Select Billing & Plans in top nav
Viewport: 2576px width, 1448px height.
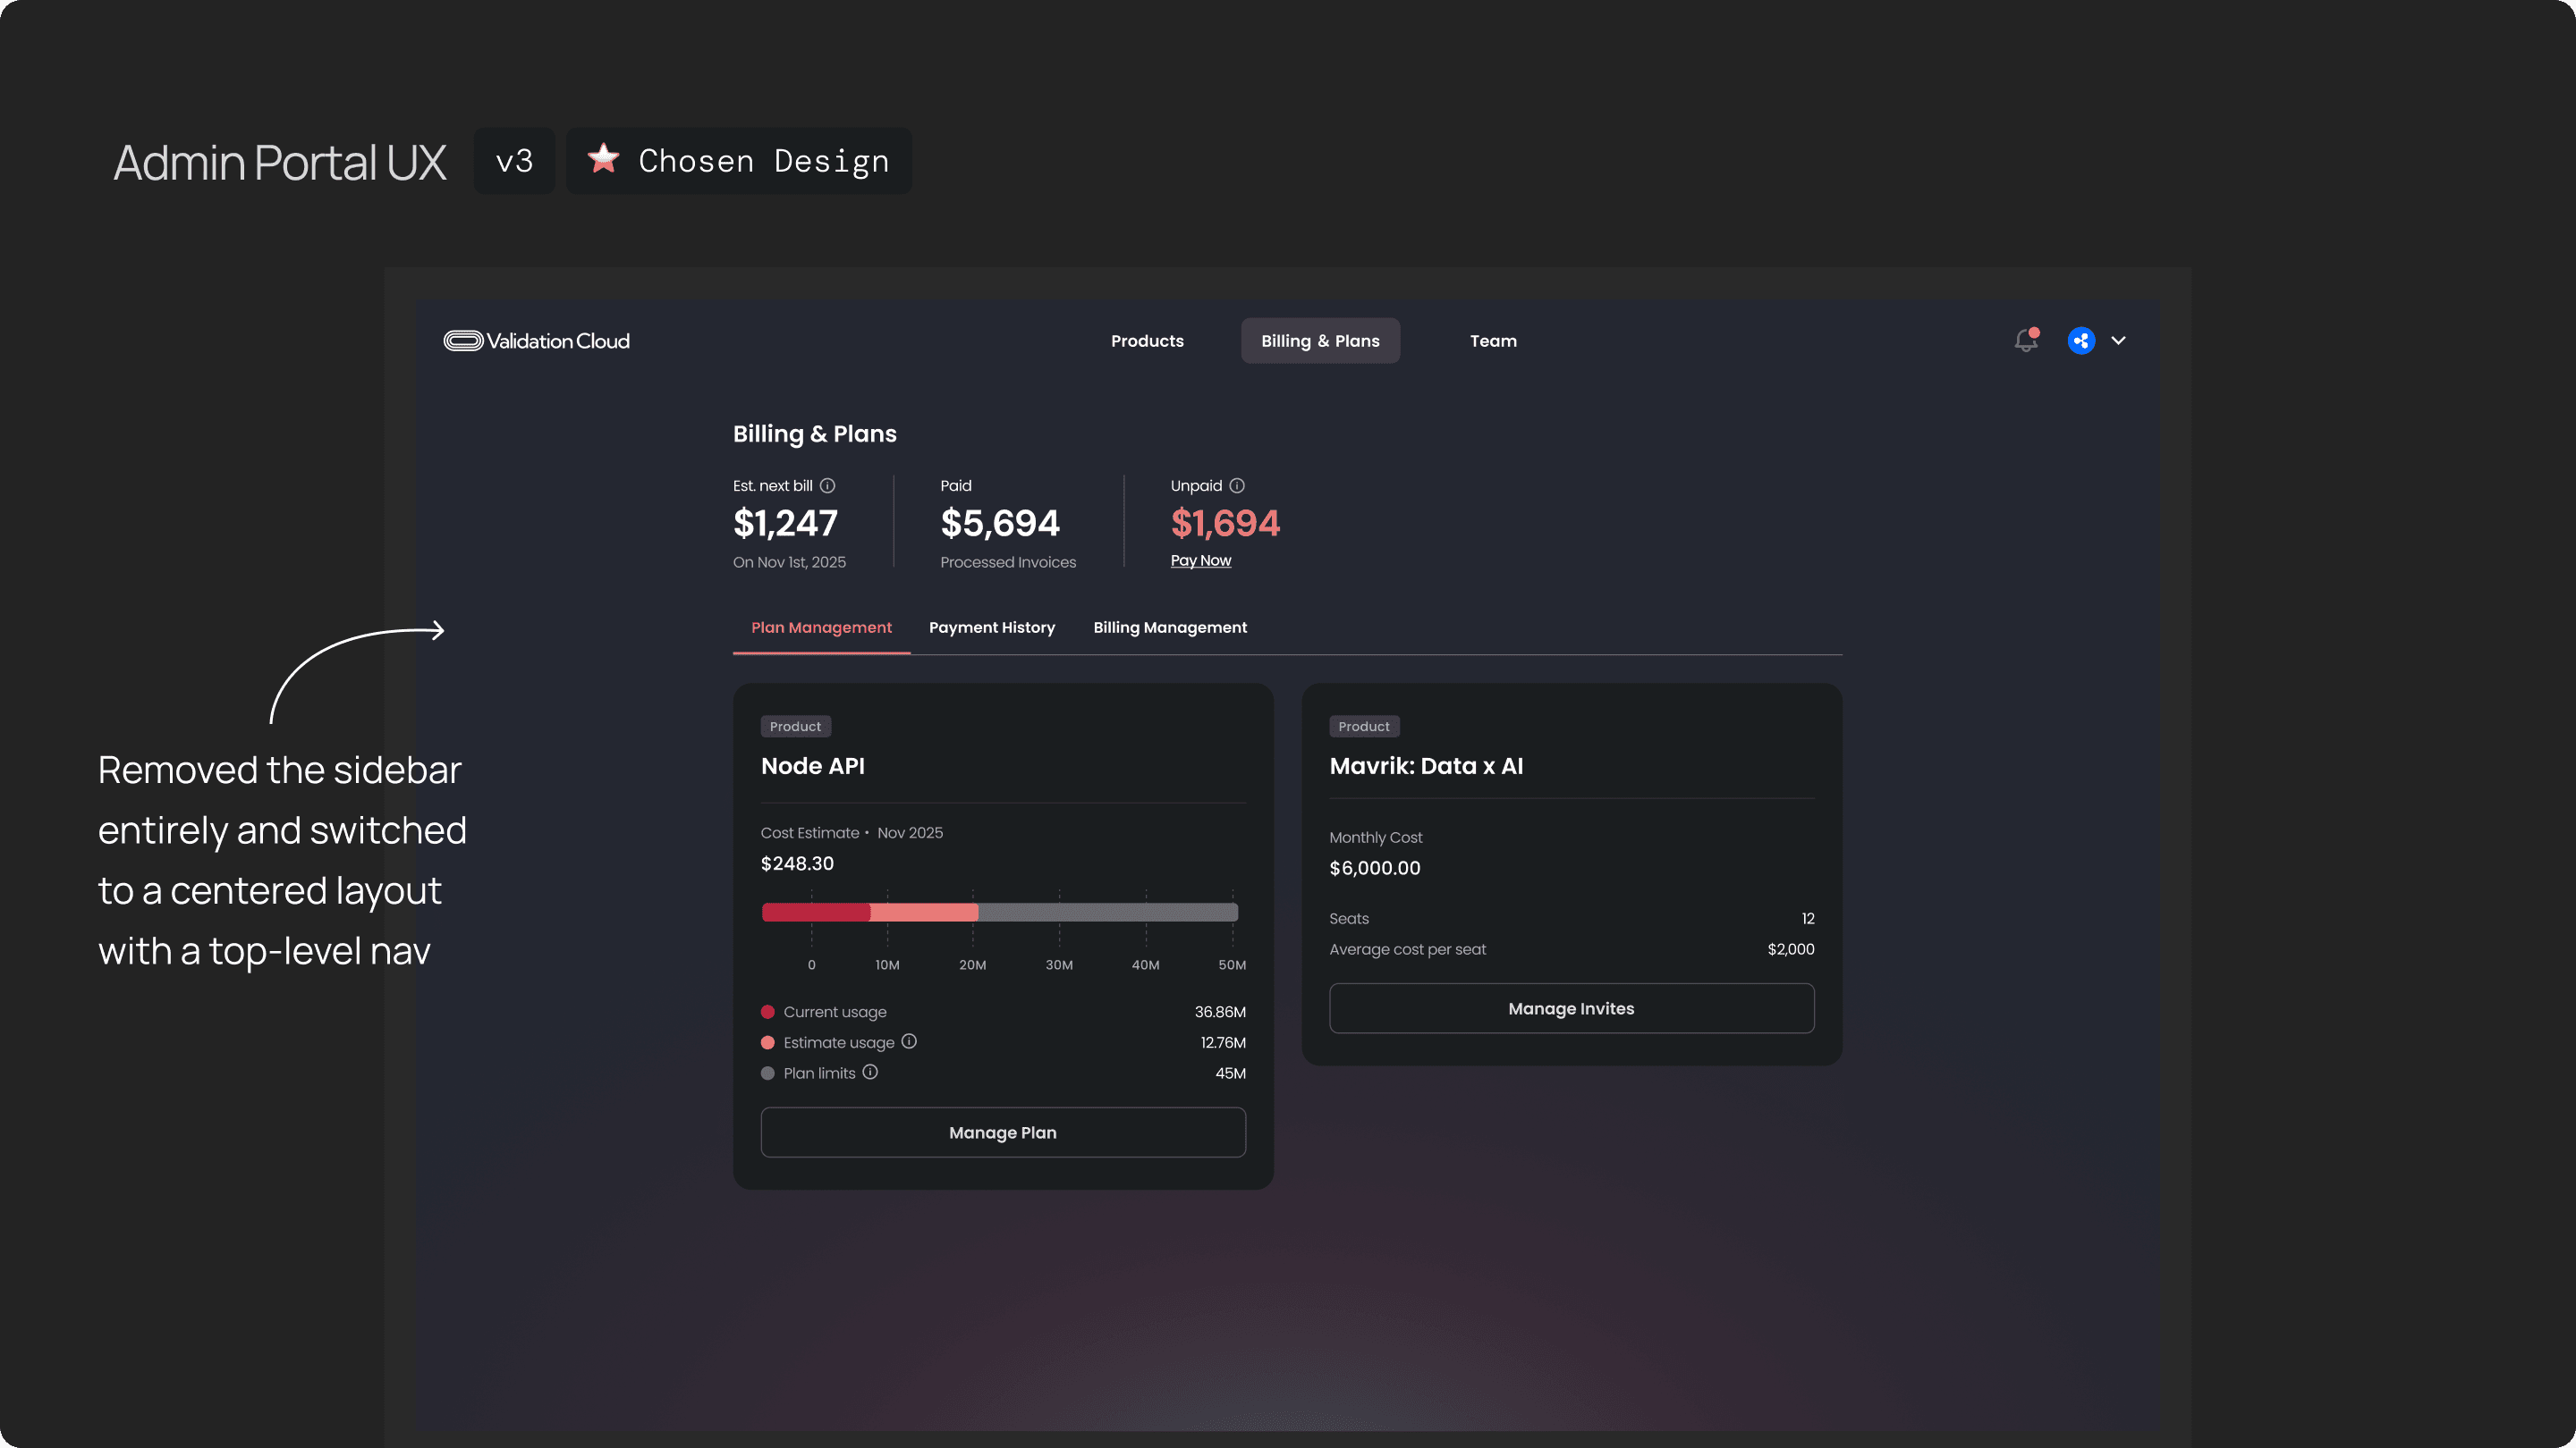[x=1320, y=341]
